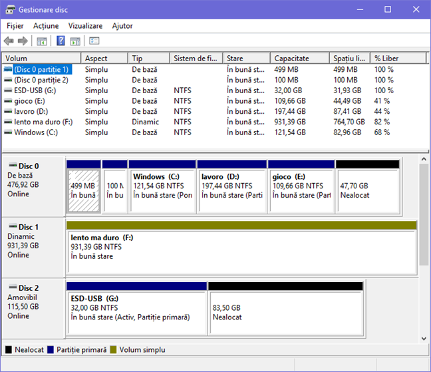Image resolution: width=431 pixels, height=372 pixels.
Task: Open the Vizualizare menu
Action: click(x=85, y=26)
